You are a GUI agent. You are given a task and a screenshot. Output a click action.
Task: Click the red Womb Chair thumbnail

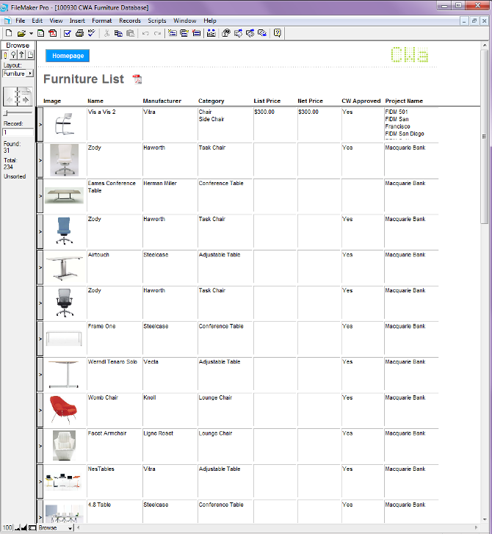[64, 410]
